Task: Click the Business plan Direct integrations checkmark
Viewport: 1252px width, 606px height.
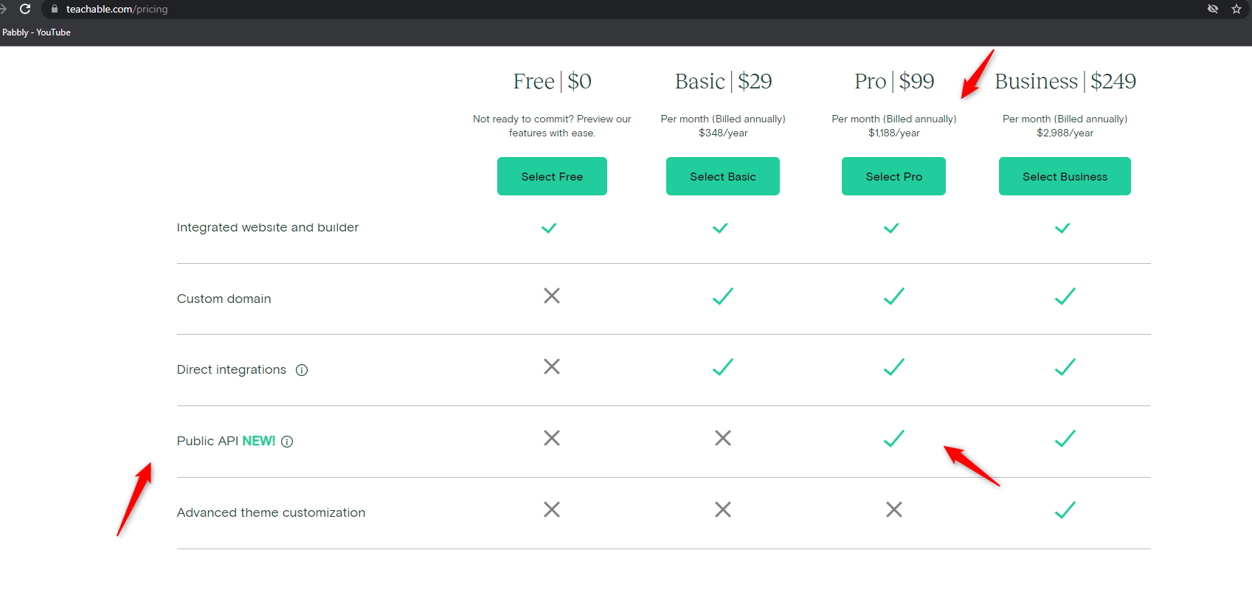Action: tap(1065, 367)
